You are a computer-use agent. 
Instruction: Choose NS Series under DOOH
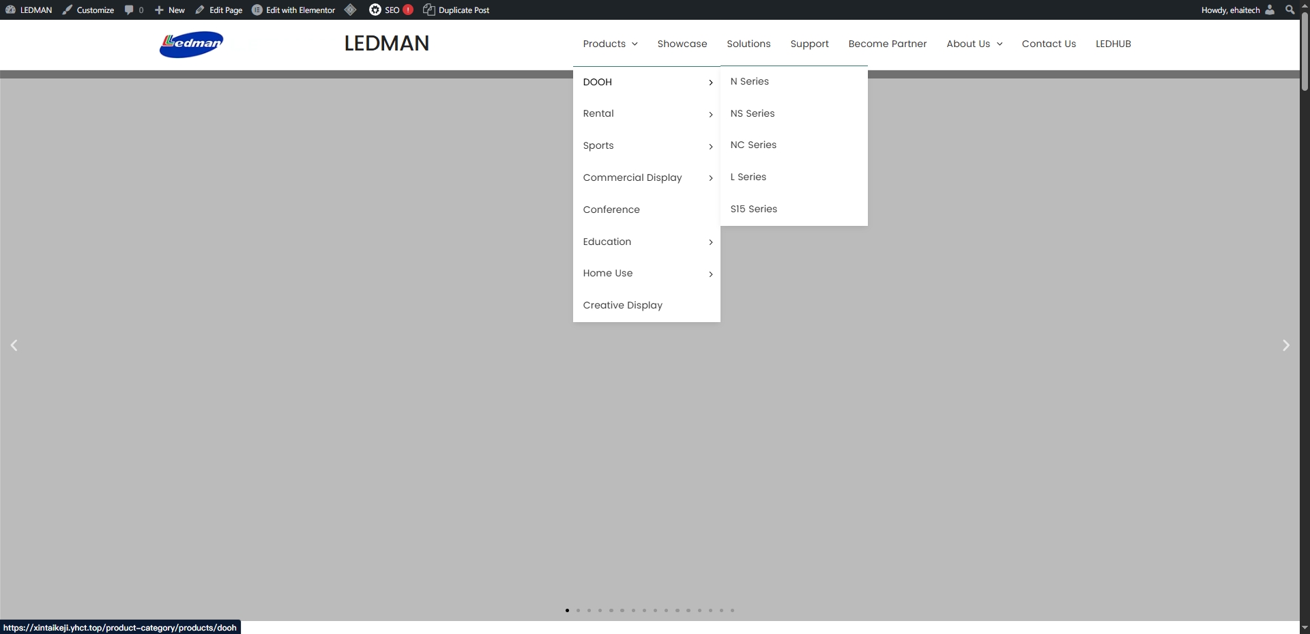click(x=753, y=113)
